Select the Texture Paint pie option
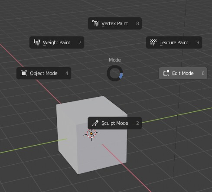 tap(174, 42)
